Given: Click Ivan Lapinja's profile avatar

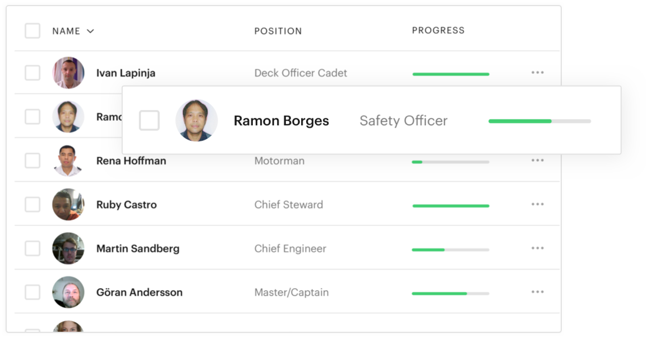Looking at the screenshot, I should click(68, 73).
